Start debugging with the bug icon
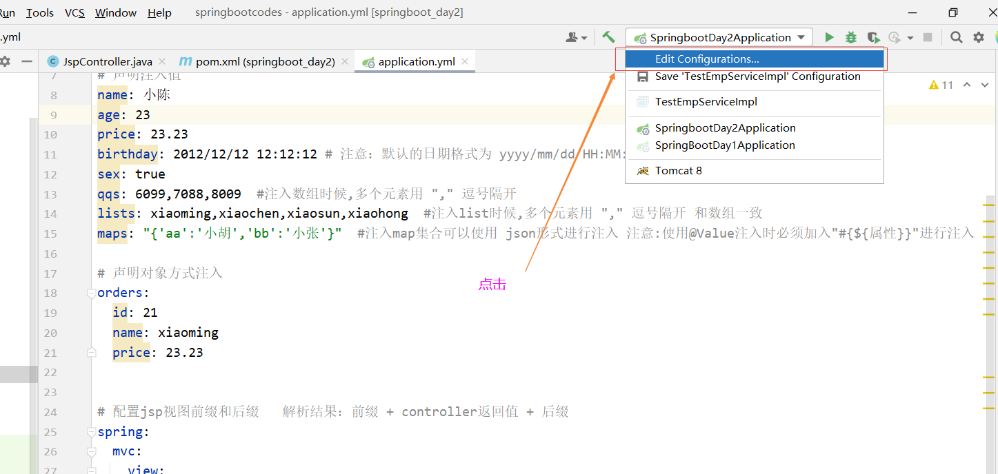The image size is (998, 474). 851,37
